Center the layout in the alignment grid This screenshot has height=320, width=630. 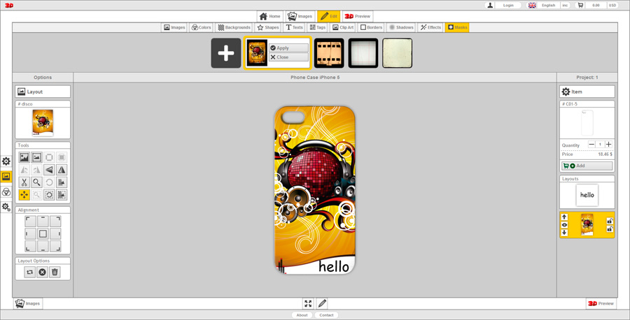[x=43, y=234]
